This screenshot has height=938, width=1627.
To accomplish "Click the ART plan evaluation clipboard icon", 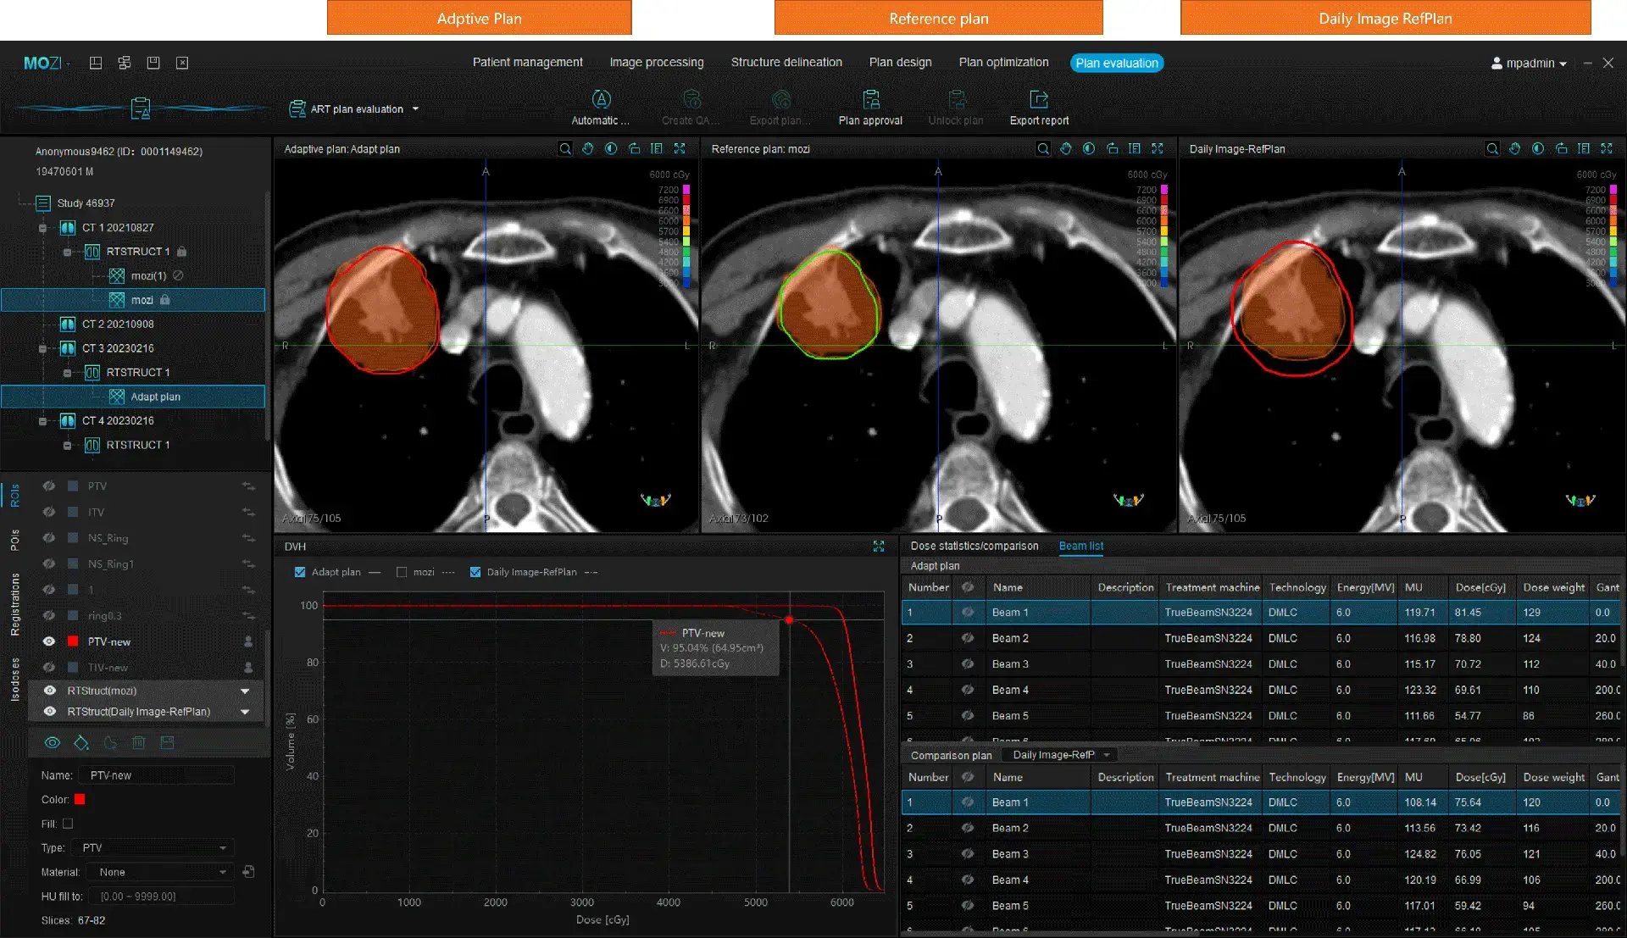I will coord(297,109).
